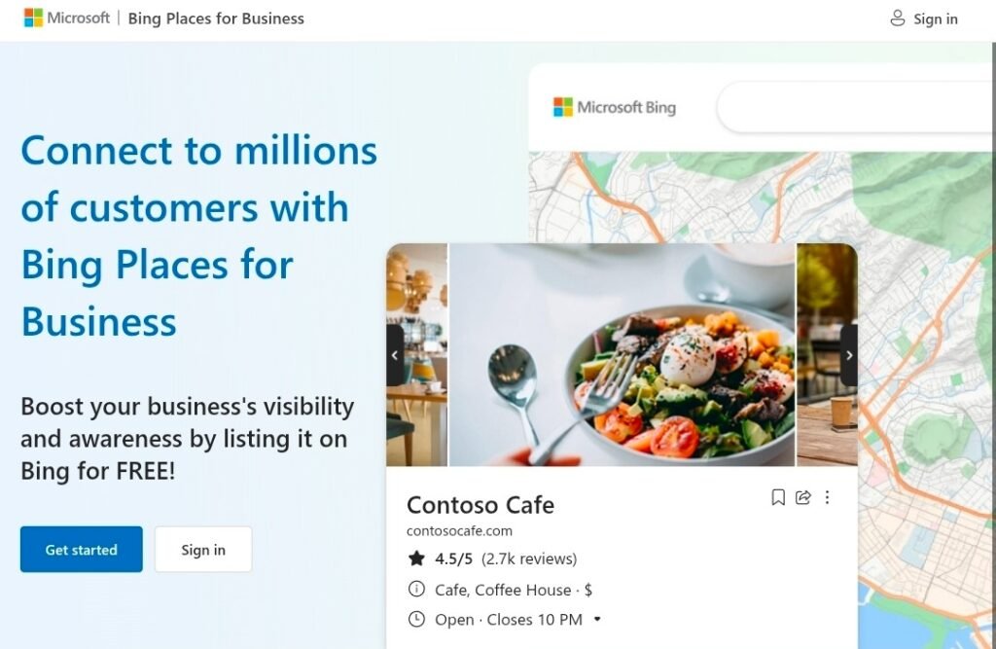Screen dimensions: 996x649
Task: Click the Microsoft logo in the header
Action: point(66,18)
